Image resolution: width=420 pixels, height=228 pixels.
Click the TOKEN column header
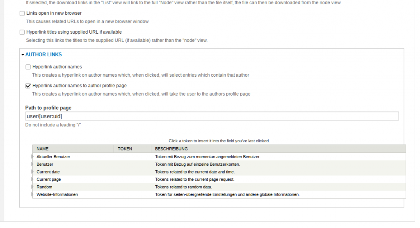tap(125, 149)
